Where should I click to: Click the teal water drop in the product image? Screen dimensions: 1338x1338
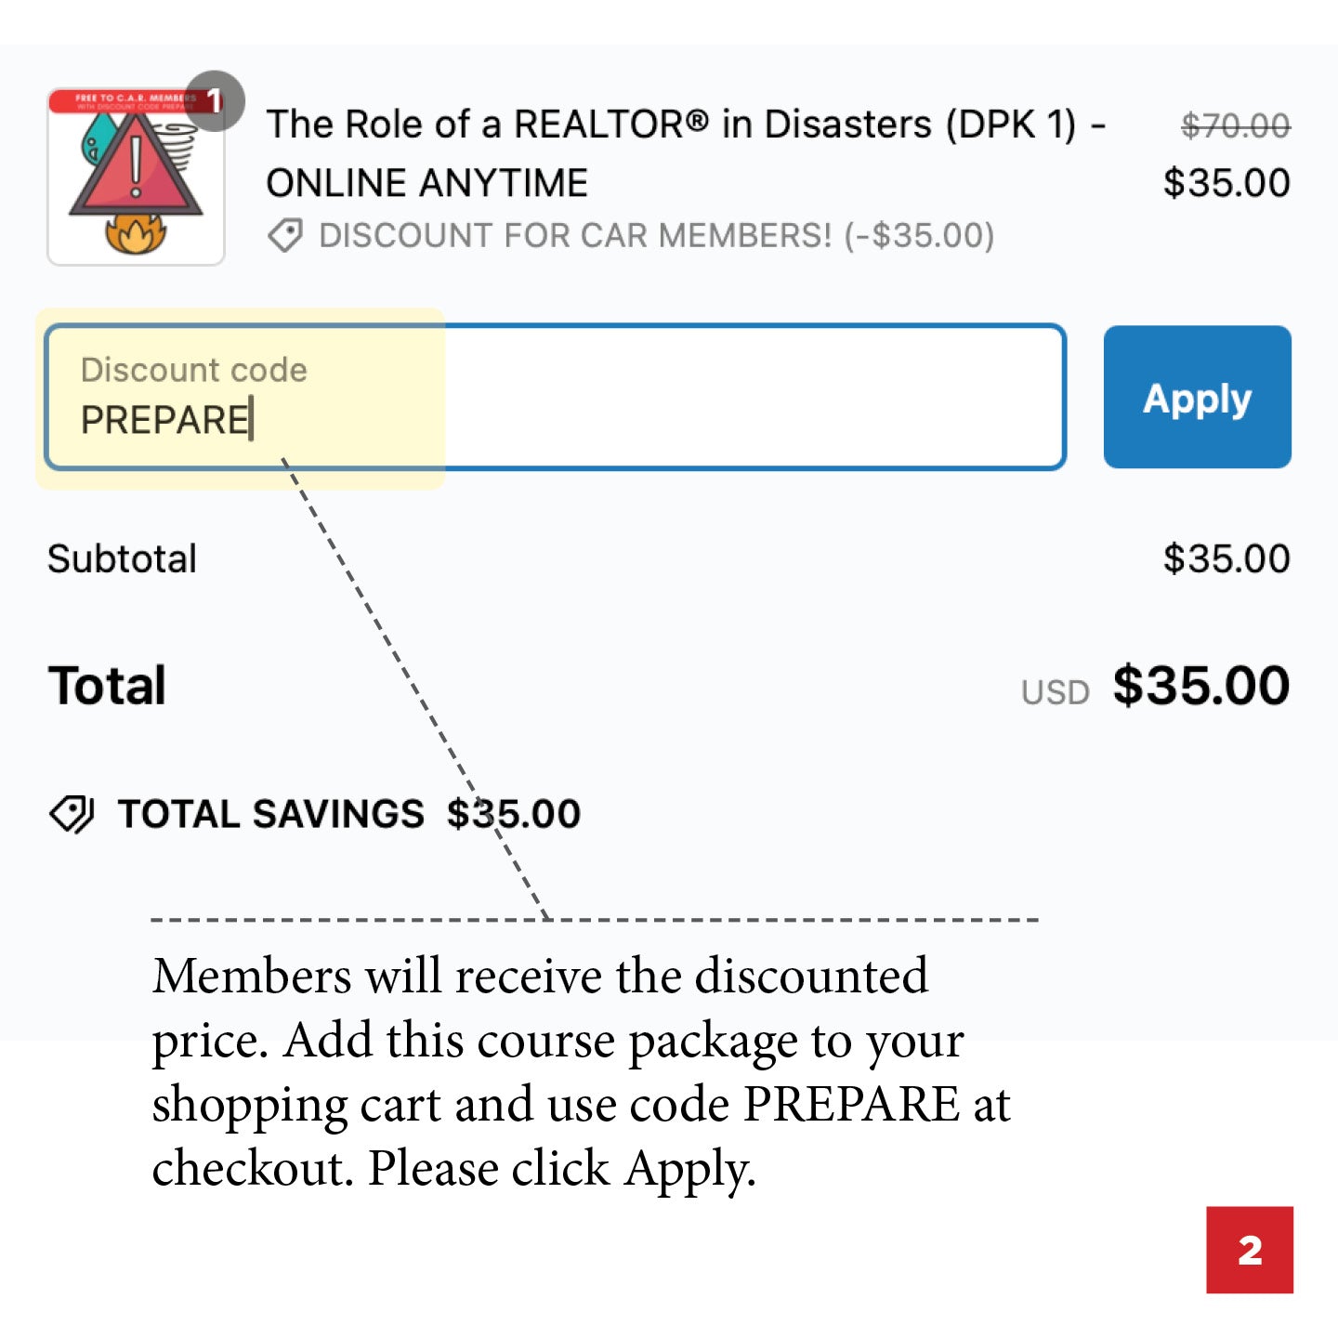coord(99,139)
